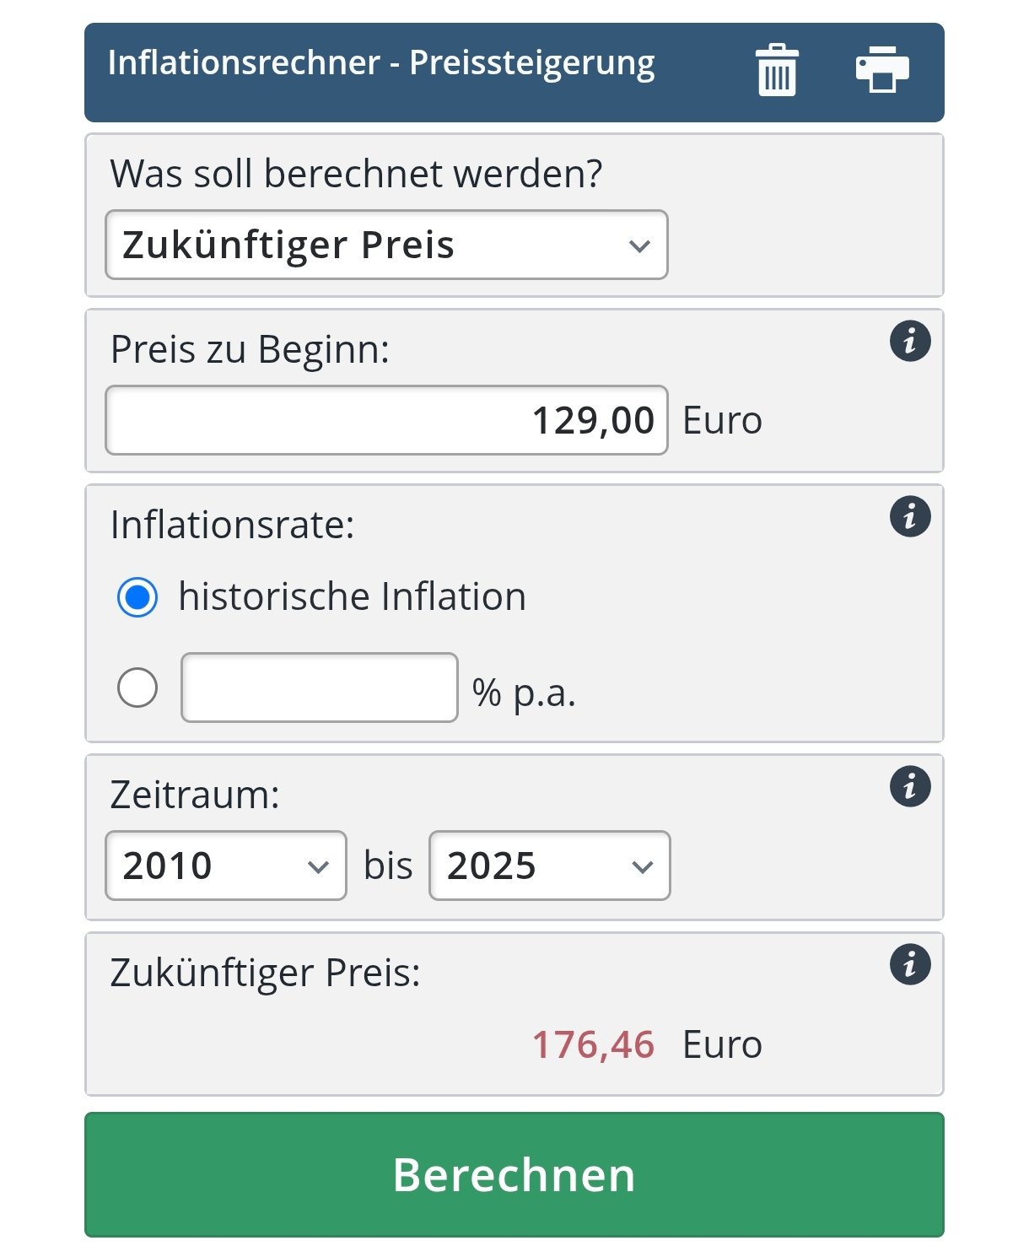This screenshot has height=1246, width=1029.
Task: Show info for the Inflationsrate section
Action: 910,516
